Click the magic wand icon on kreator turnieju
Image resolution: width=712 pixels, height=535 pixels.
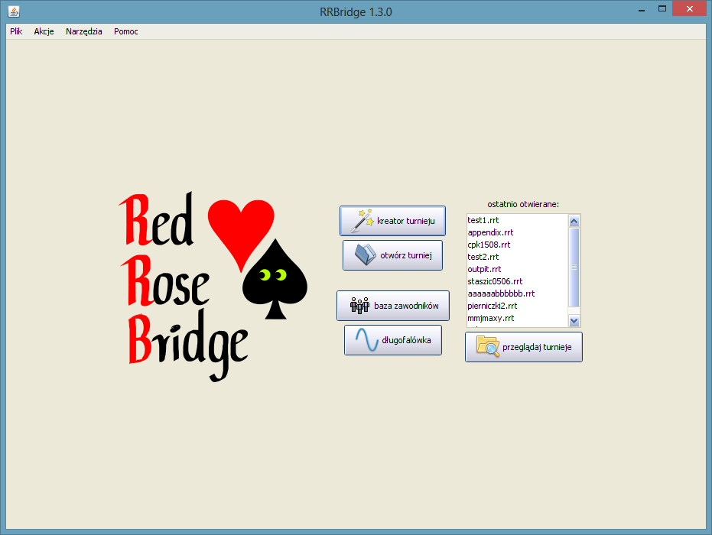coord(362,221)
